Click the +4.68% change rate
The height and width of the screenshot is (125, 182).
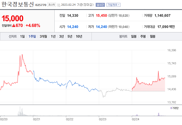point(33,25)
